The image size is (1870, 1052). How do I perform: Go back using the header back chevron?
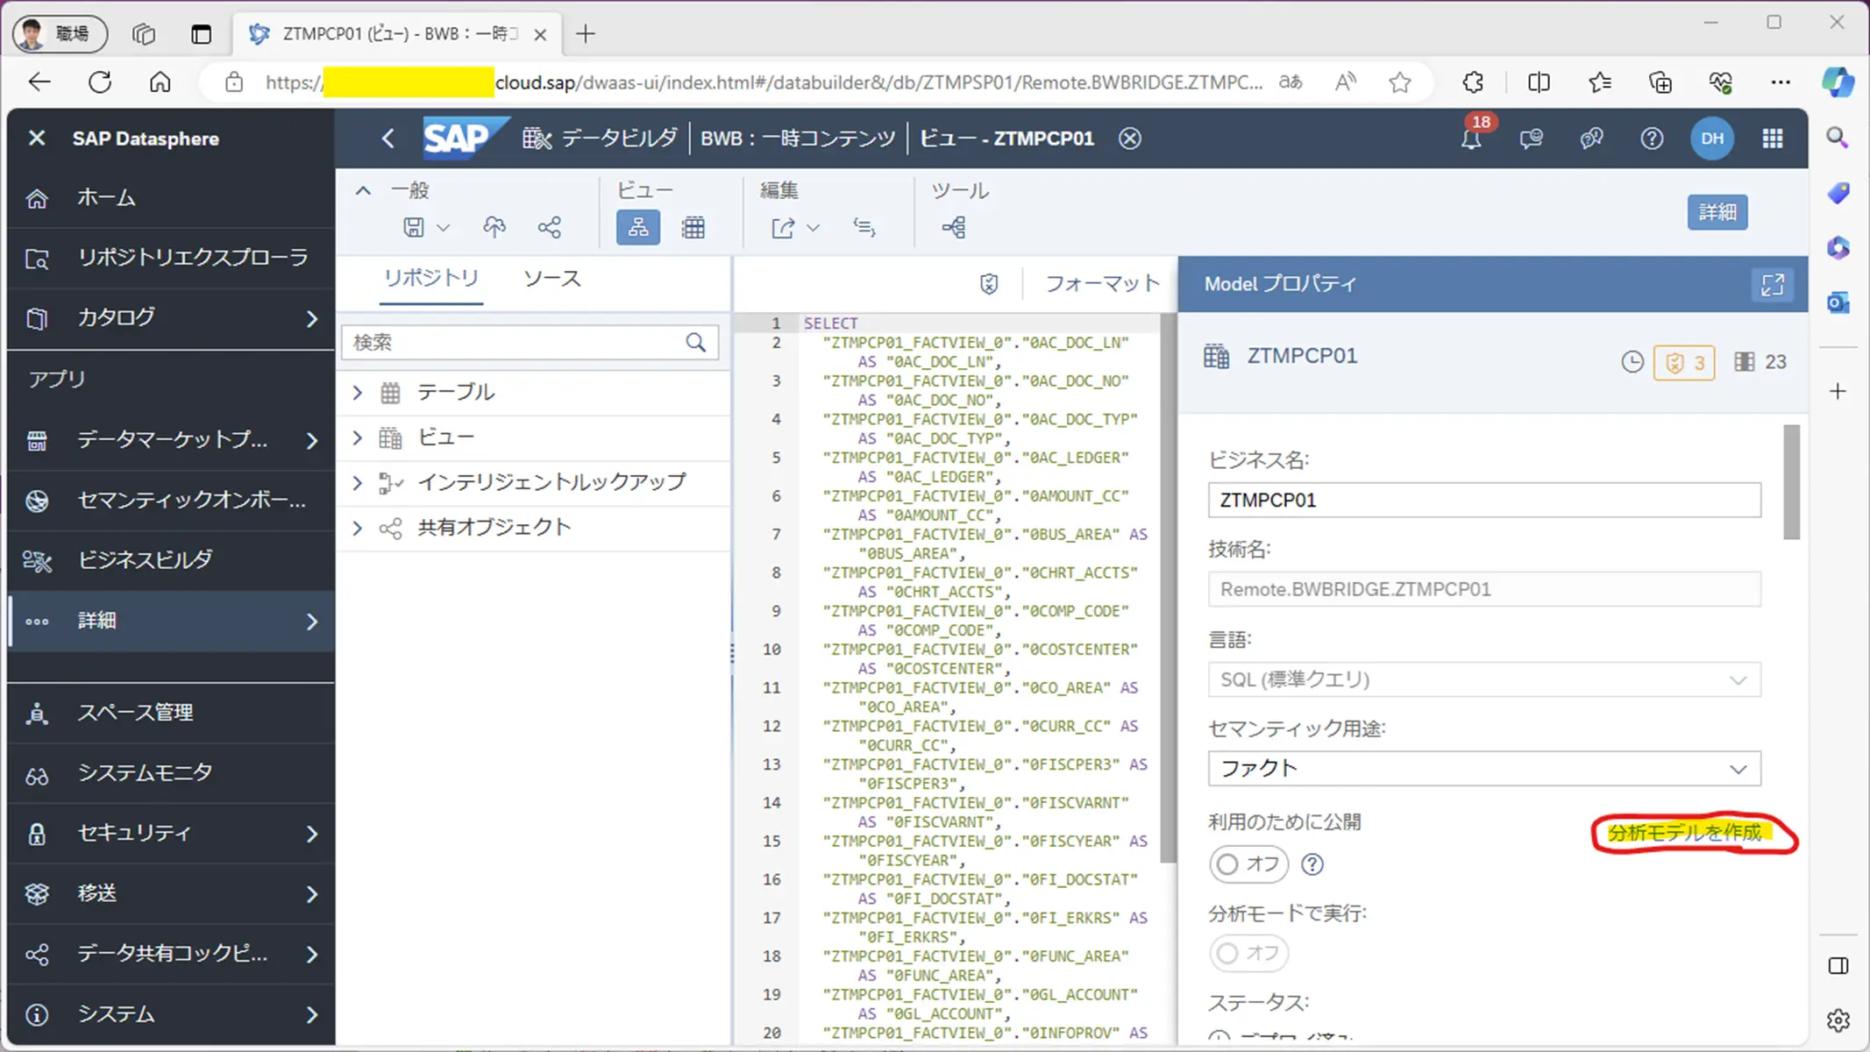pos(388,139)
